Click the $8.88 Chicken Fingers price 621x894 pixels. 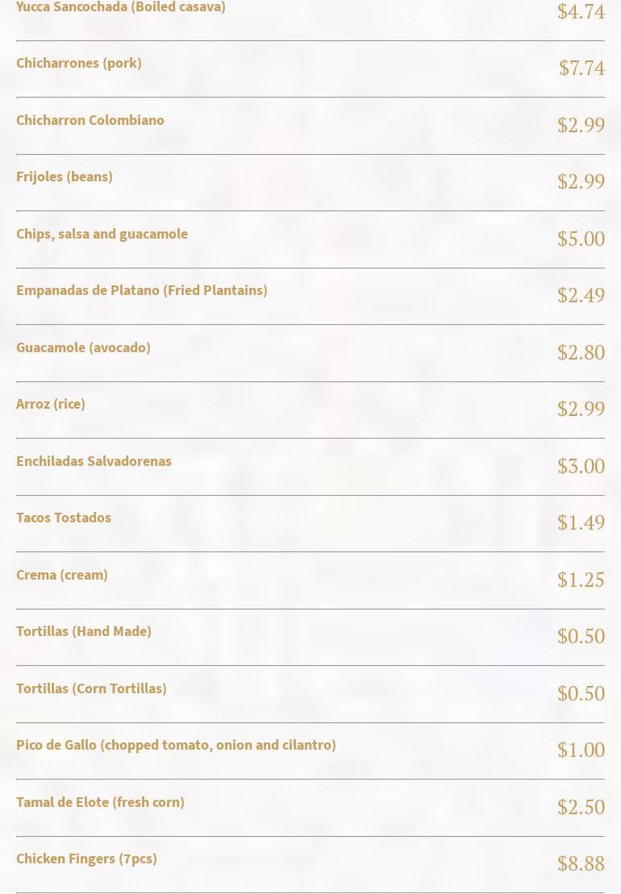581,864
